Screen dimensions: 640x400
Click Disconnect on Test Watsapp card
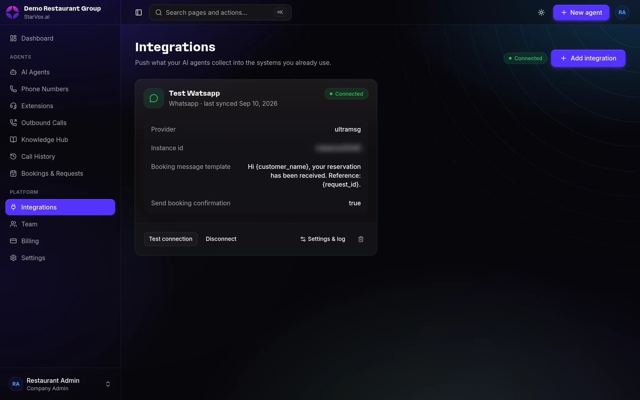[x=221, y=239]
